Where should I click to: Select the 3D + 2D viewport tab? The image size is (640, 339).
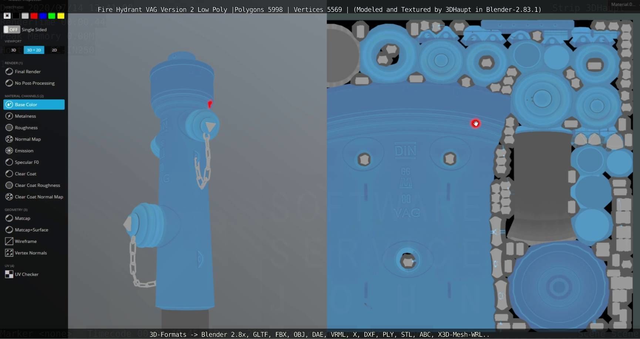pos(34,50)
